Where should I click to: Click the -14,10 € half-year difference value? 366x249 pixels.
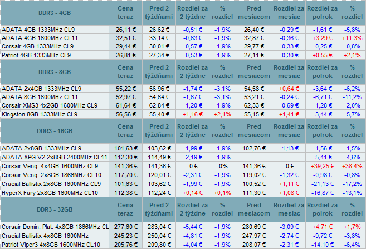coord(323,245)
